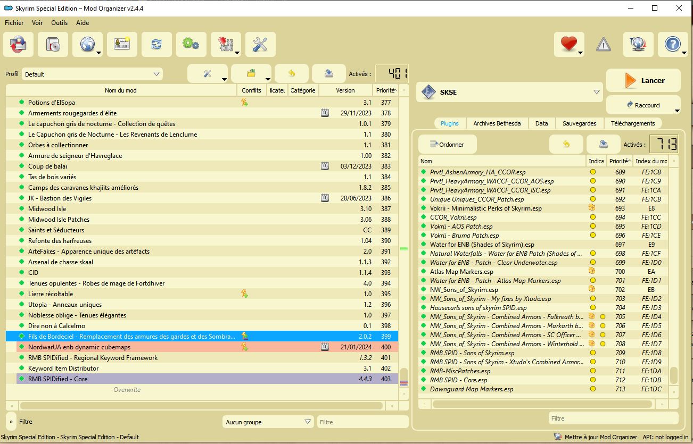Click the yellow flag of Dawnguard Map Markers.esp

pyautogui.click(x=592, y=389)
